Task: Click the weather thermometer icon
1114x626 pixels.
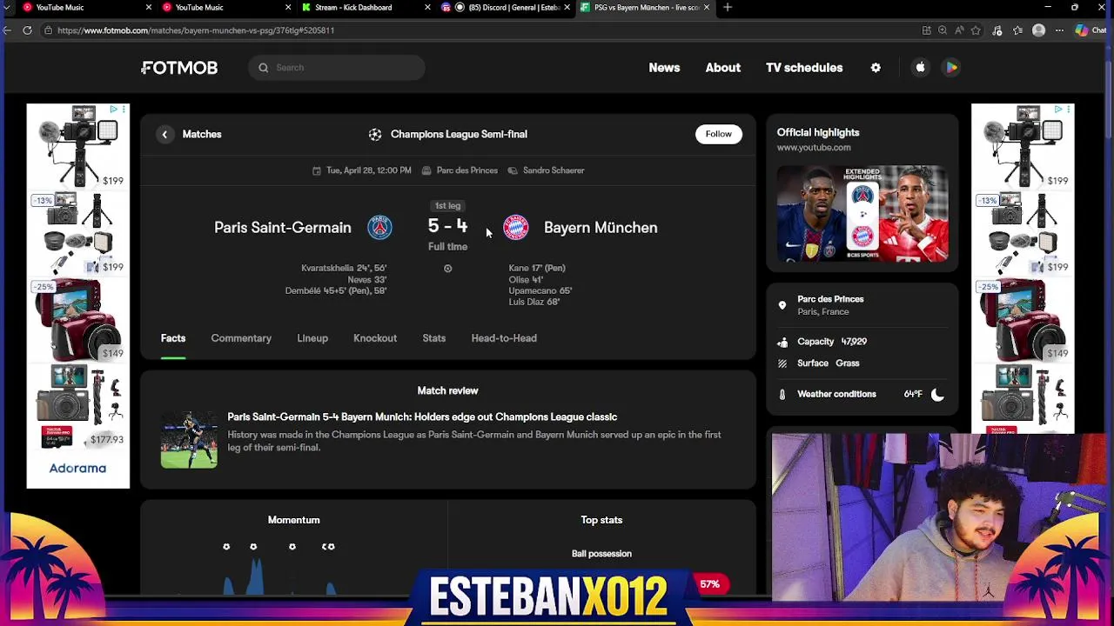Action: click(782, 394)
